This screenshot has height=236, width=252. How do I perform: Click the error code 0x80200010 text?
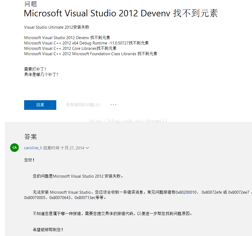tap(186, 192)
